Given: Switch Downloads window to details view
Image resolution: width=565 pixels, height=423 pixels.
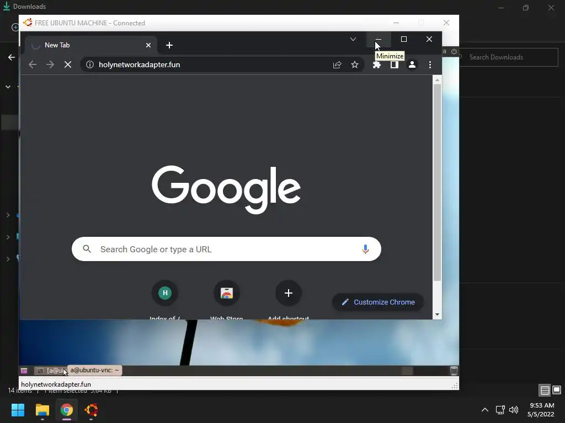Looking at the screenshot, I should (x=545, y=390).
